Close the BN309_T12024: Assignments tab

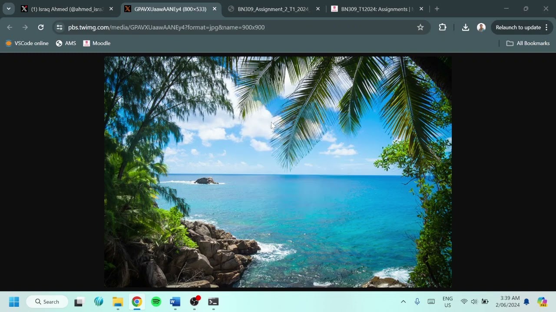click(x=421, y=9)
